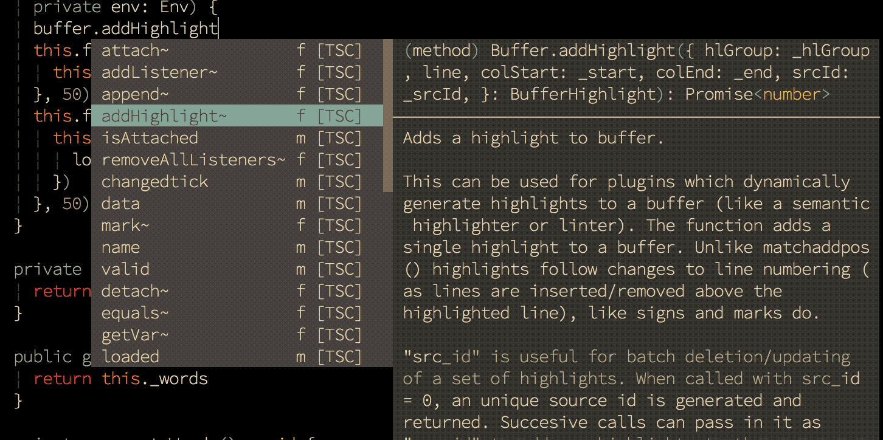Click the 'Adds a highlight to buffer.' description

tap(533, 138)
